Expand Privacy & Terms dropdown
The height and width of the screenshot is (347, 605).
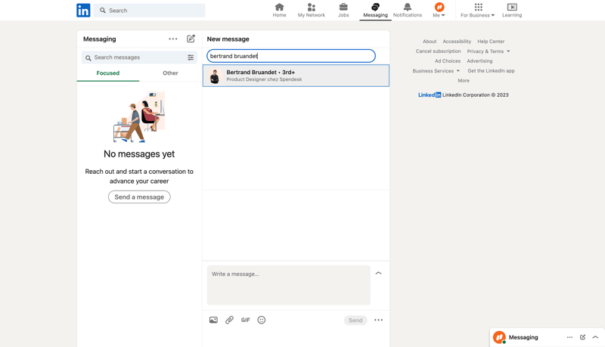(489, 51)
